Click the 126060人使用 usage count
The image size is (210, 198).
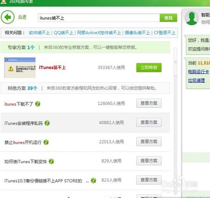(x=111, y=104)
